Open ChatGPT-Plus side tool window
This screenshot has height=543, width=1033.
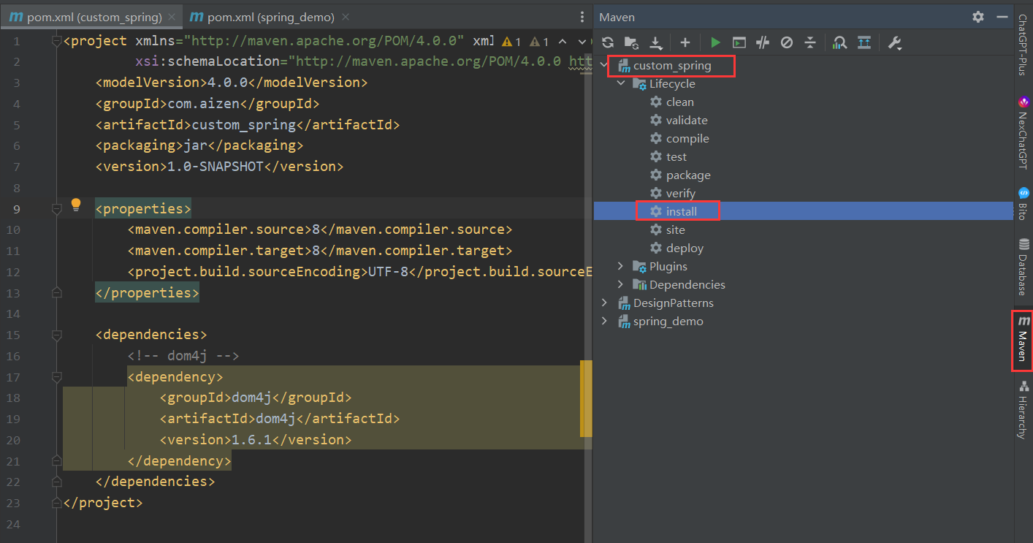click(1023, 46)
